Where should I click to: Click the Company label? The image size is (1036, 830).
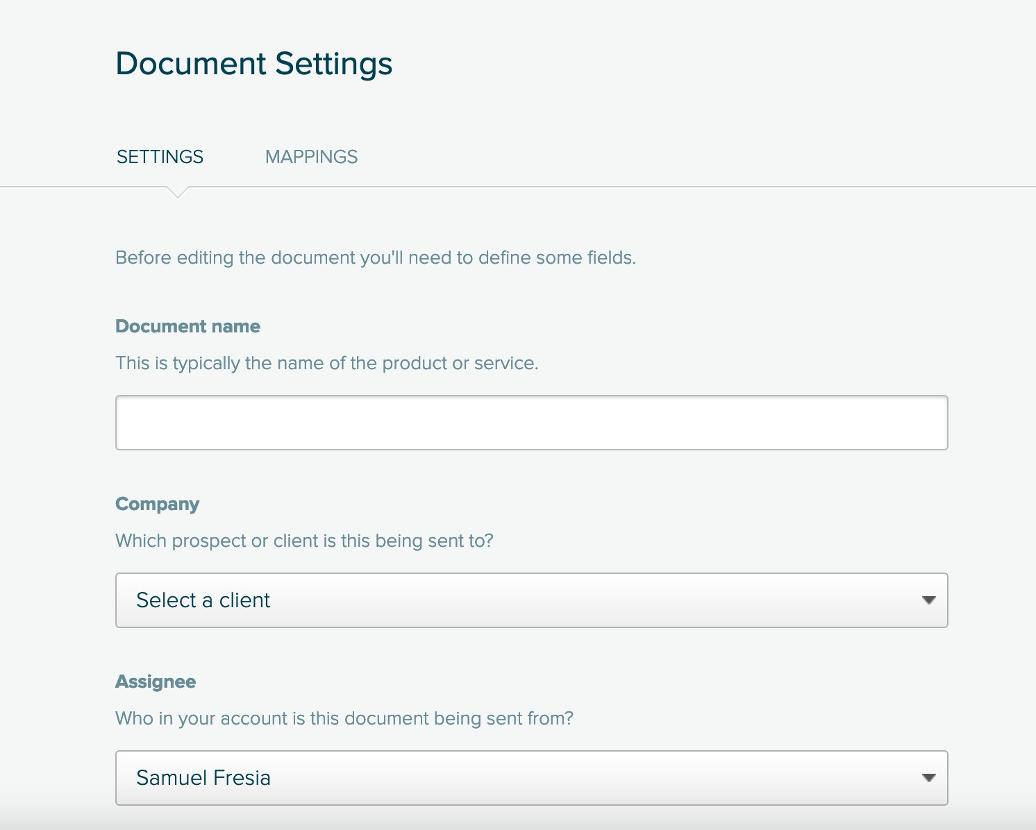click(x=157, y=504)
